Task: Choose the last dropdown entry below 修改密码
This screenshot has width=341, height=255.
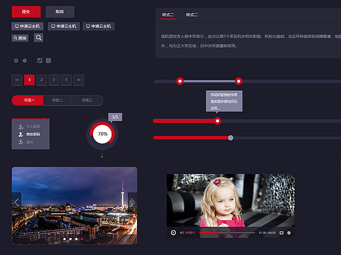Action: (30, 142)
